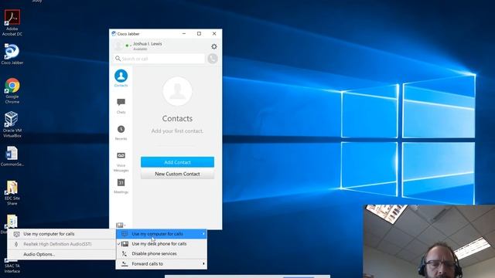Select Use my computer for calls in main menu
This screenshot has width=495, height=278.
click(162, 234)
